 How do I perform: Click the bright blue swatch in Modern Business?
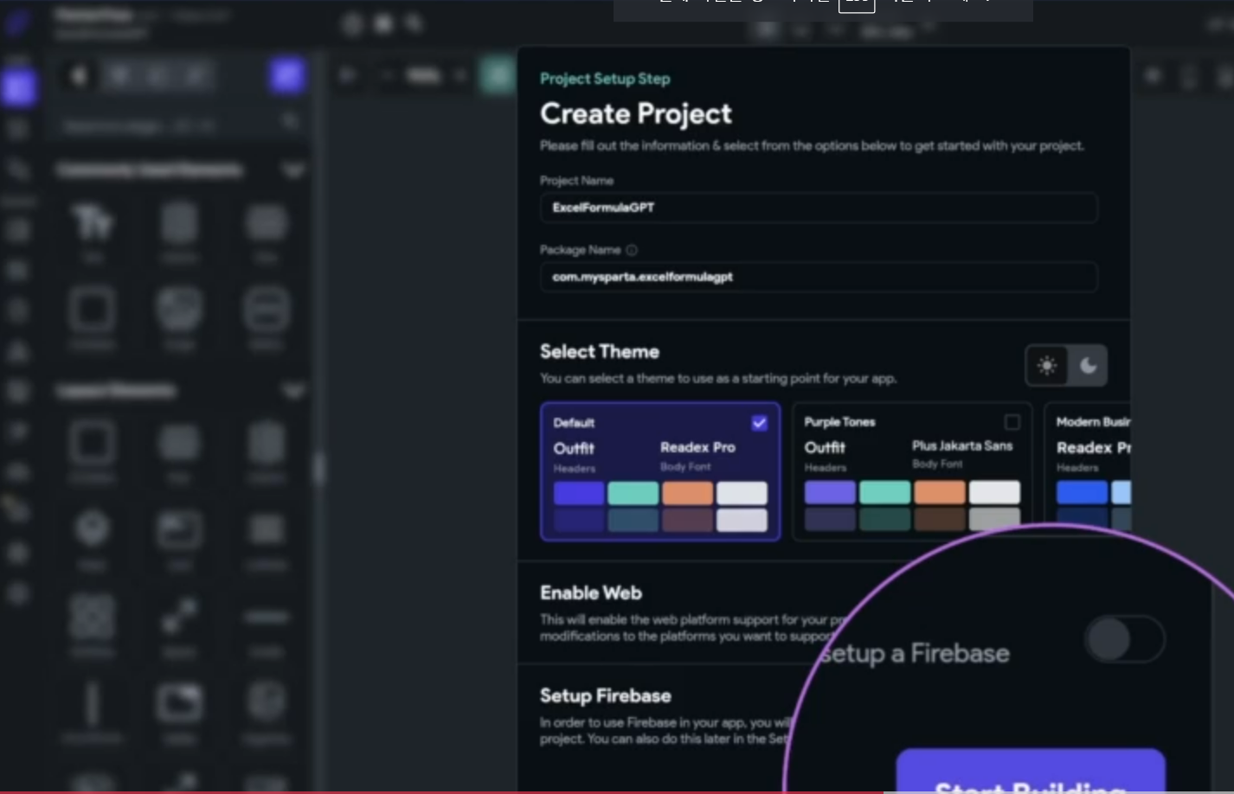click(1082, 492)
